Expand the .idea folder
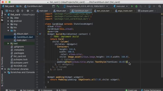 [8, 18]
